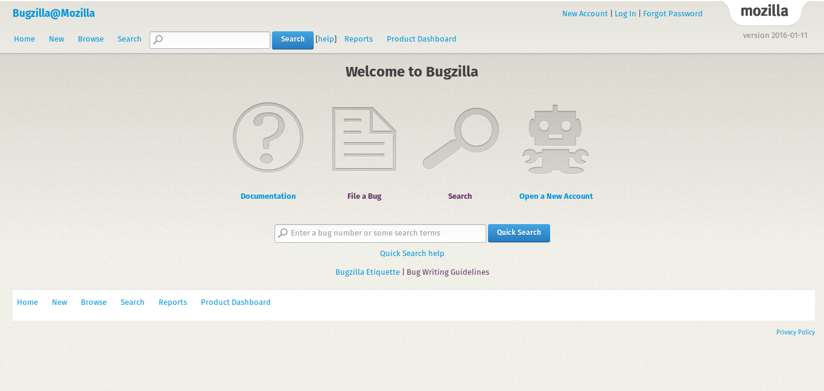The height and width of the screenshot is (391, 824).
Task: Open the File a Bug text link
Action: point(364,196)
